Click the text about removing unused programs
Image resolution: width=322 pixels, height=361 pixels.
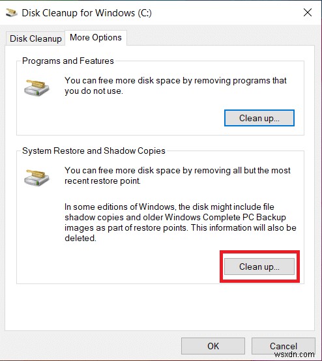point(175,85)
